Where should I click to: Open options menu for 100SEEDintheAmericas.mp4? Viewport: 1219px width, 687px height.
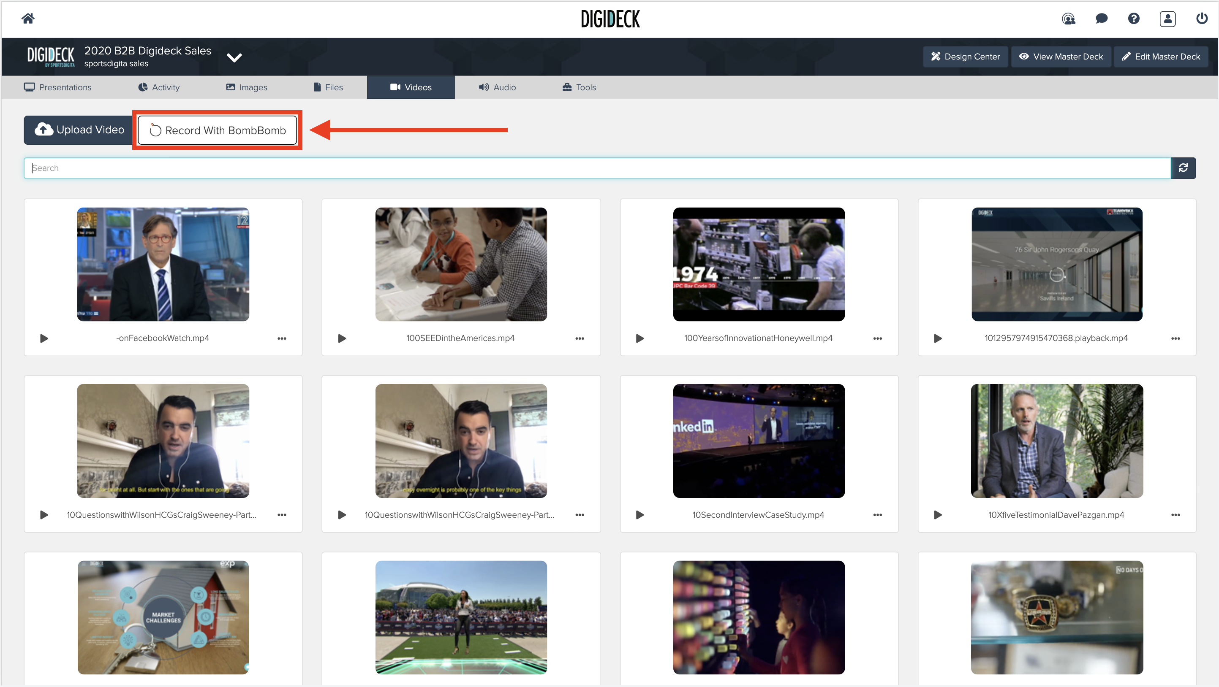click(x=580, y=338)
